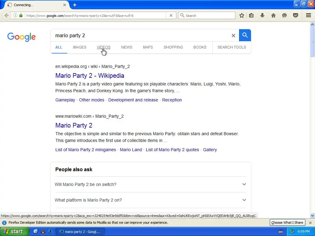Screen dimensions: 315x236
Task: Open the Gameplay sublink
Action: [x=65, y=100]
